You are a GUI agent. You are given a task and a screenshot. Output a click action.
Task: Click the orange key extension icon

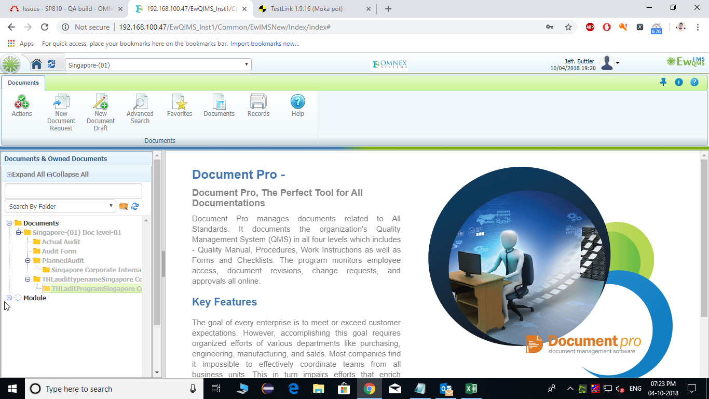coord(623,27)
